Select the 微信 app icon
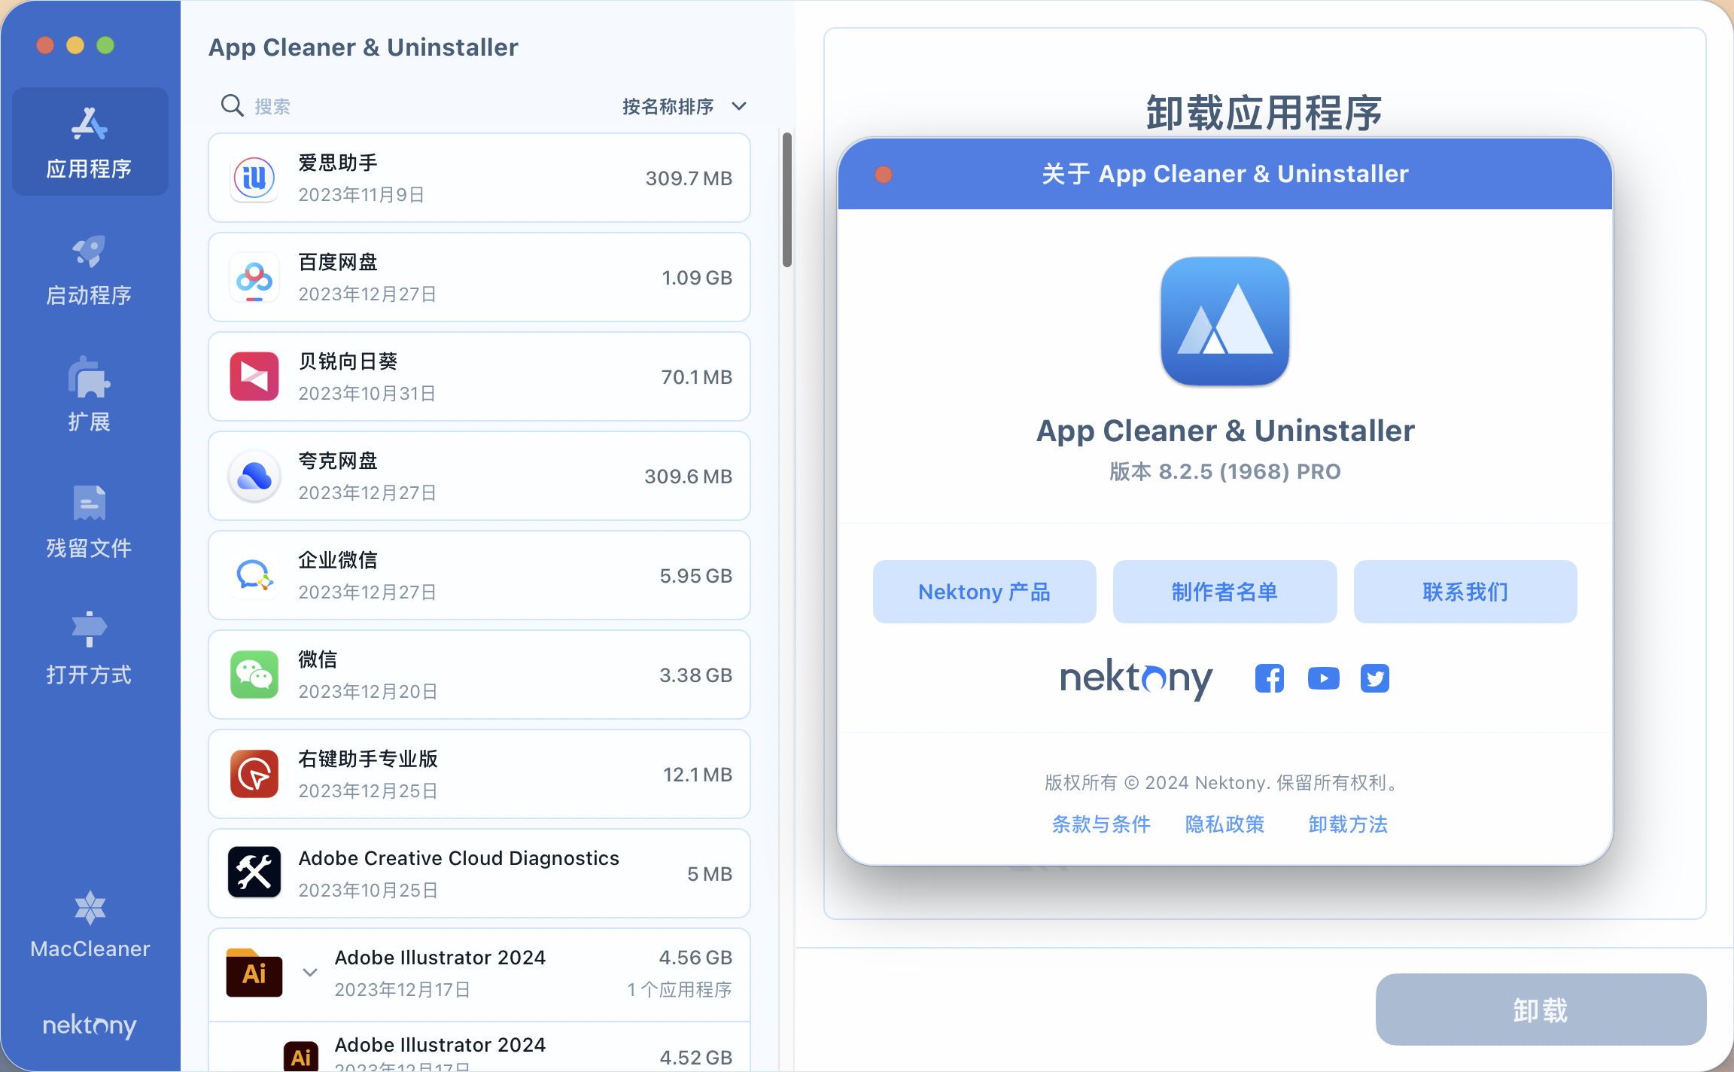 coord(254,675)
